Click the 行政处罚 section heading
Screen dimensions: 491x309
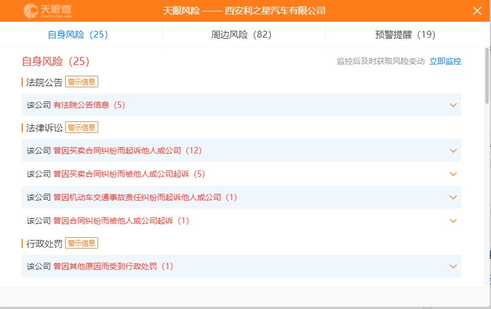pos(44,243)
